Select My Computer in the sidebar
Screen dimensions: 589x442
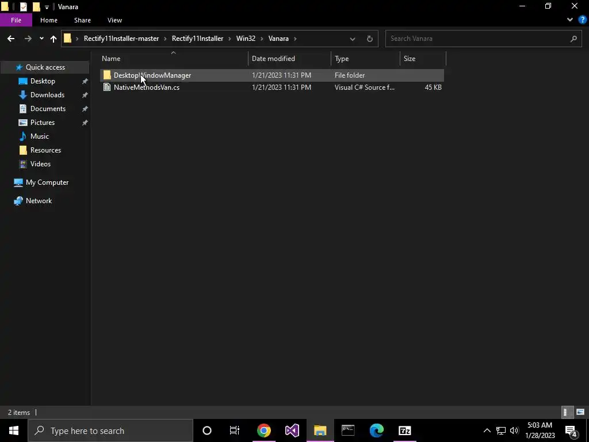click(x=47, y=182)
